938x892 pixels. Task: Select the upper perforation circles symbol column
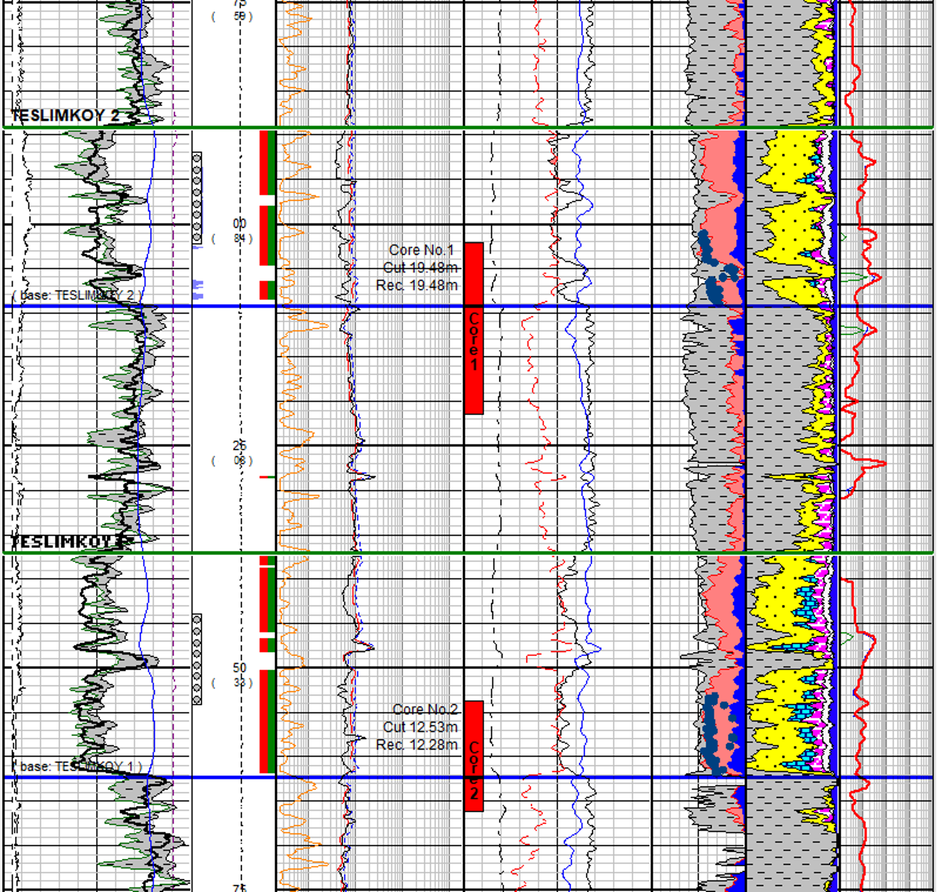click(x=197, y=198)
